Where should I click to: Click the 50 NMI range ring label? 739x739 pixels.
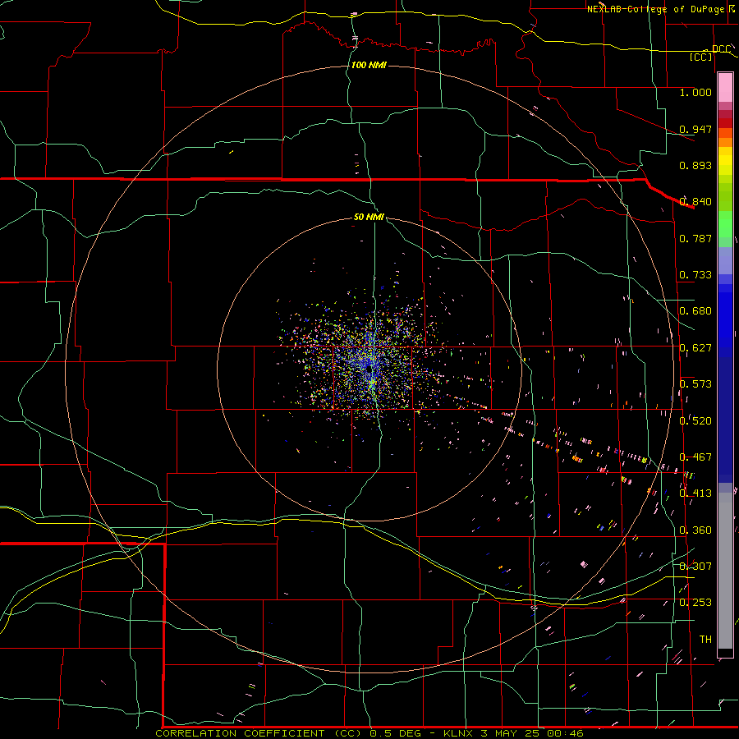pos(369,217)
